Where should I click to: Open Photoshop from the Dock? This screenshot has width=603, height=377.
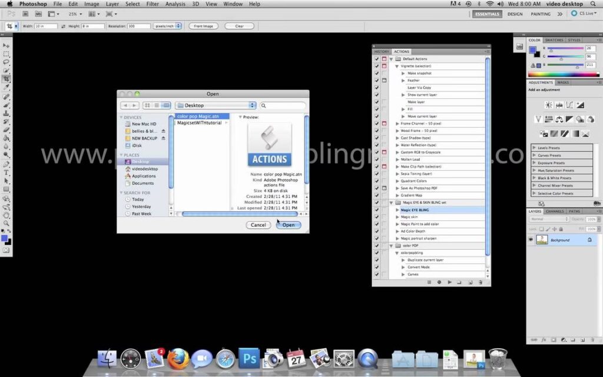pyautogui.click(x=249, y=358)
